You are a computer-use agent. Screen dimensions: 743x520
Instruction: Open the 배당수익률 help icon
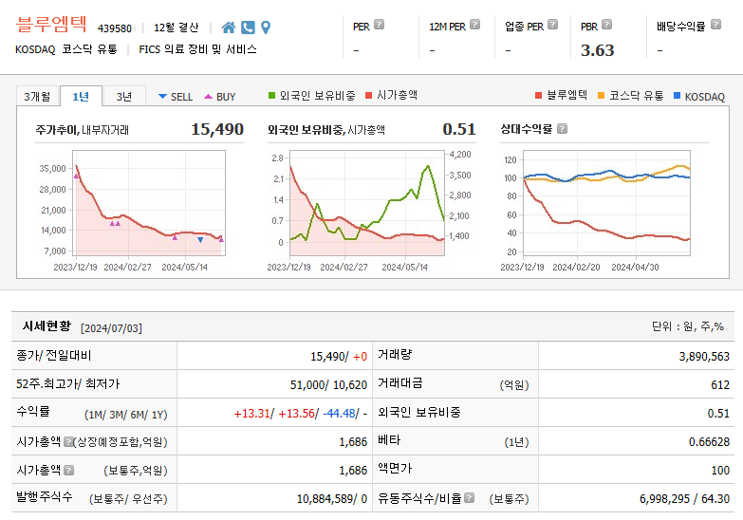coord(716,24)
